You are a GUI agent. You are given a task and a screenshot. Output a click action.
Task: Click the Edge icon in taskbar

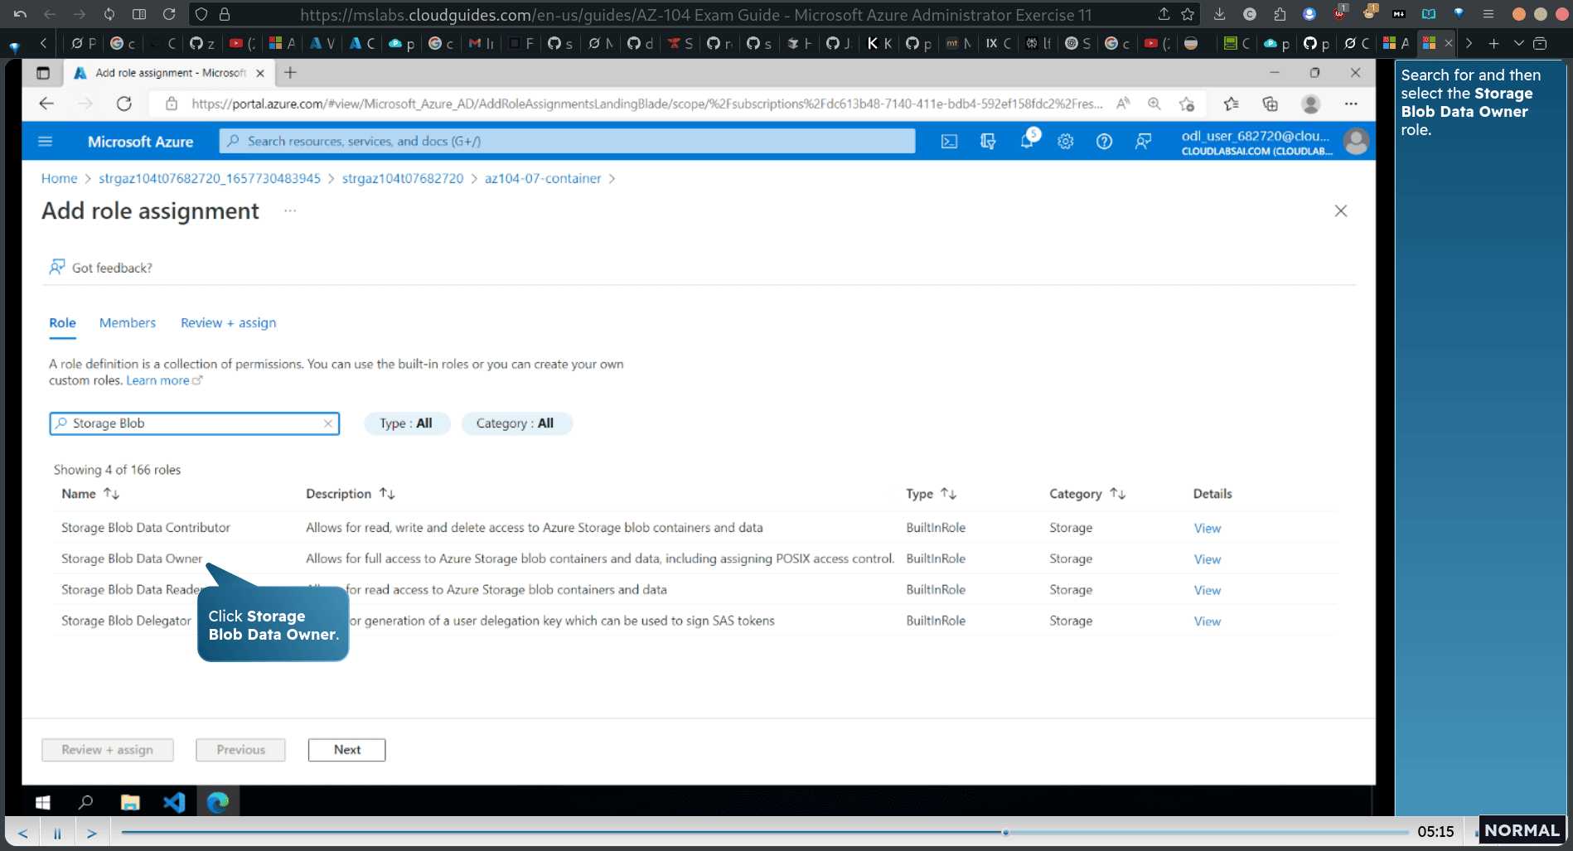(218, 802)
